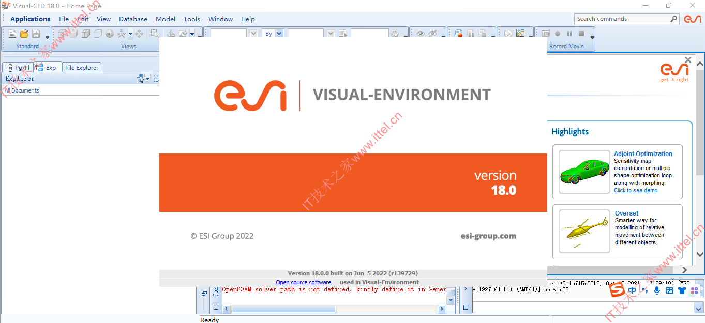Expand the Record Movie toolbar options arrow
The height and width of the screenshot is (323, 705).
click(592, 37)
